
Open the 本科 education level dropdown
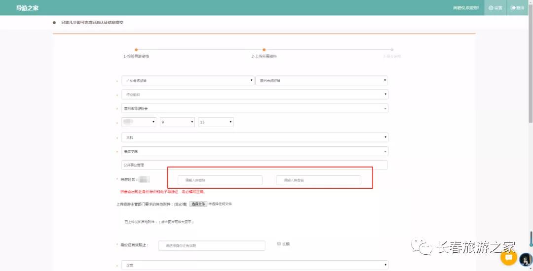tap(255, 137)
